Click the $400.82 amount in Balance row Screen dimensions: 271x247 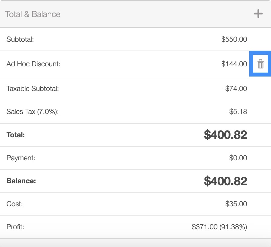225,181
